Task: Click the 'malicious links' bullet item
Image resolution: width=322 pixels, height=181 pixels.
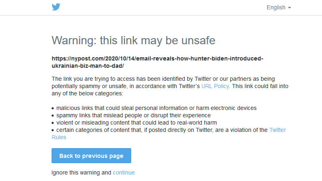Action: [x=156, y=108]
